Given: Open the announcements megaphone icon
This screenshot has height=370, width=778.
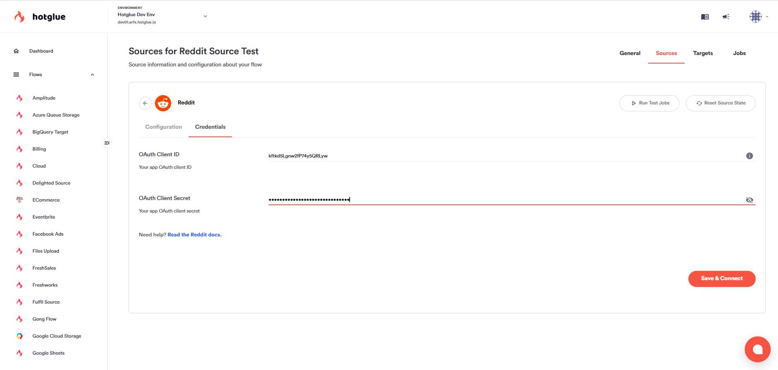Looking at the screenshot, I should [726, 17].
